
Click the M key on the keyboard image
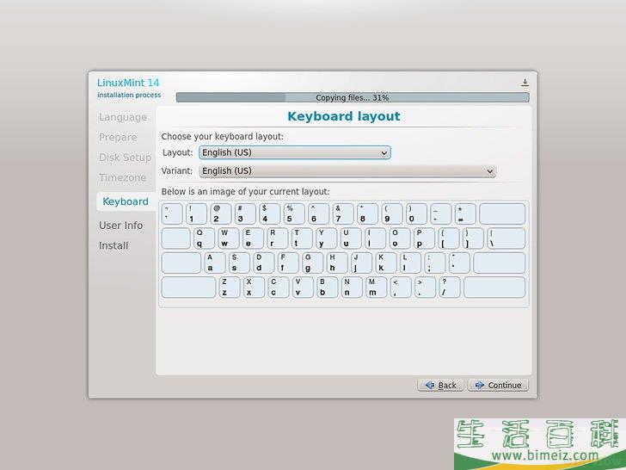pos(376,287)
